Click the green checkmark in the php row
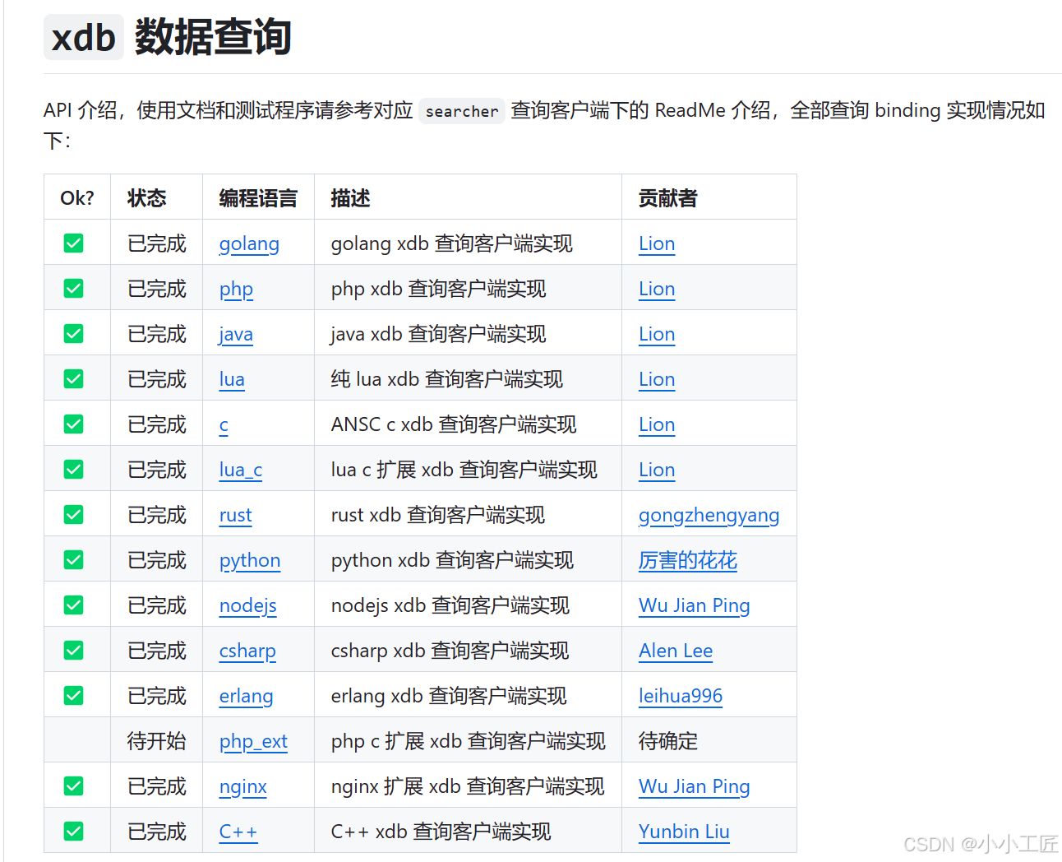The height and width of the screenshot is (862, 1062). pos(73,288)
